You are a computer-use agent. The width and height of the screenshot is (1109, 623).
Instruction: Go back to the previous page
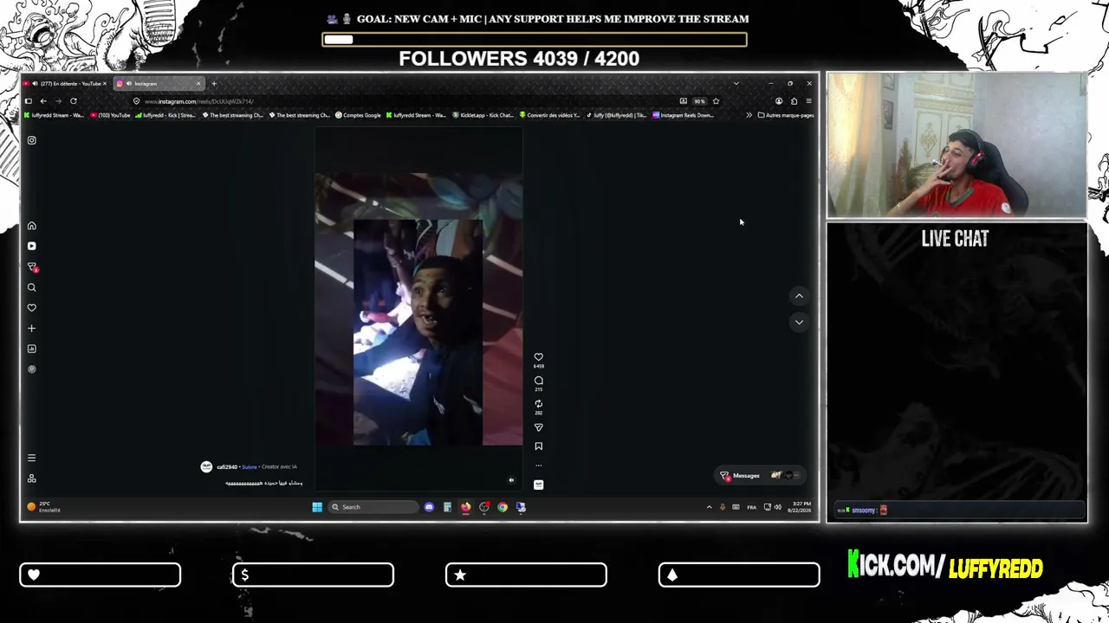[43, 101]
